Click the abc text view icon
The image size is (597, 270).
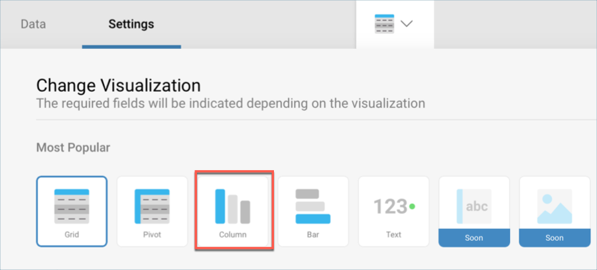tap(474, 206)
